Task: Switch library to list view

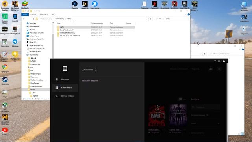Action: [x=185, y=99]
